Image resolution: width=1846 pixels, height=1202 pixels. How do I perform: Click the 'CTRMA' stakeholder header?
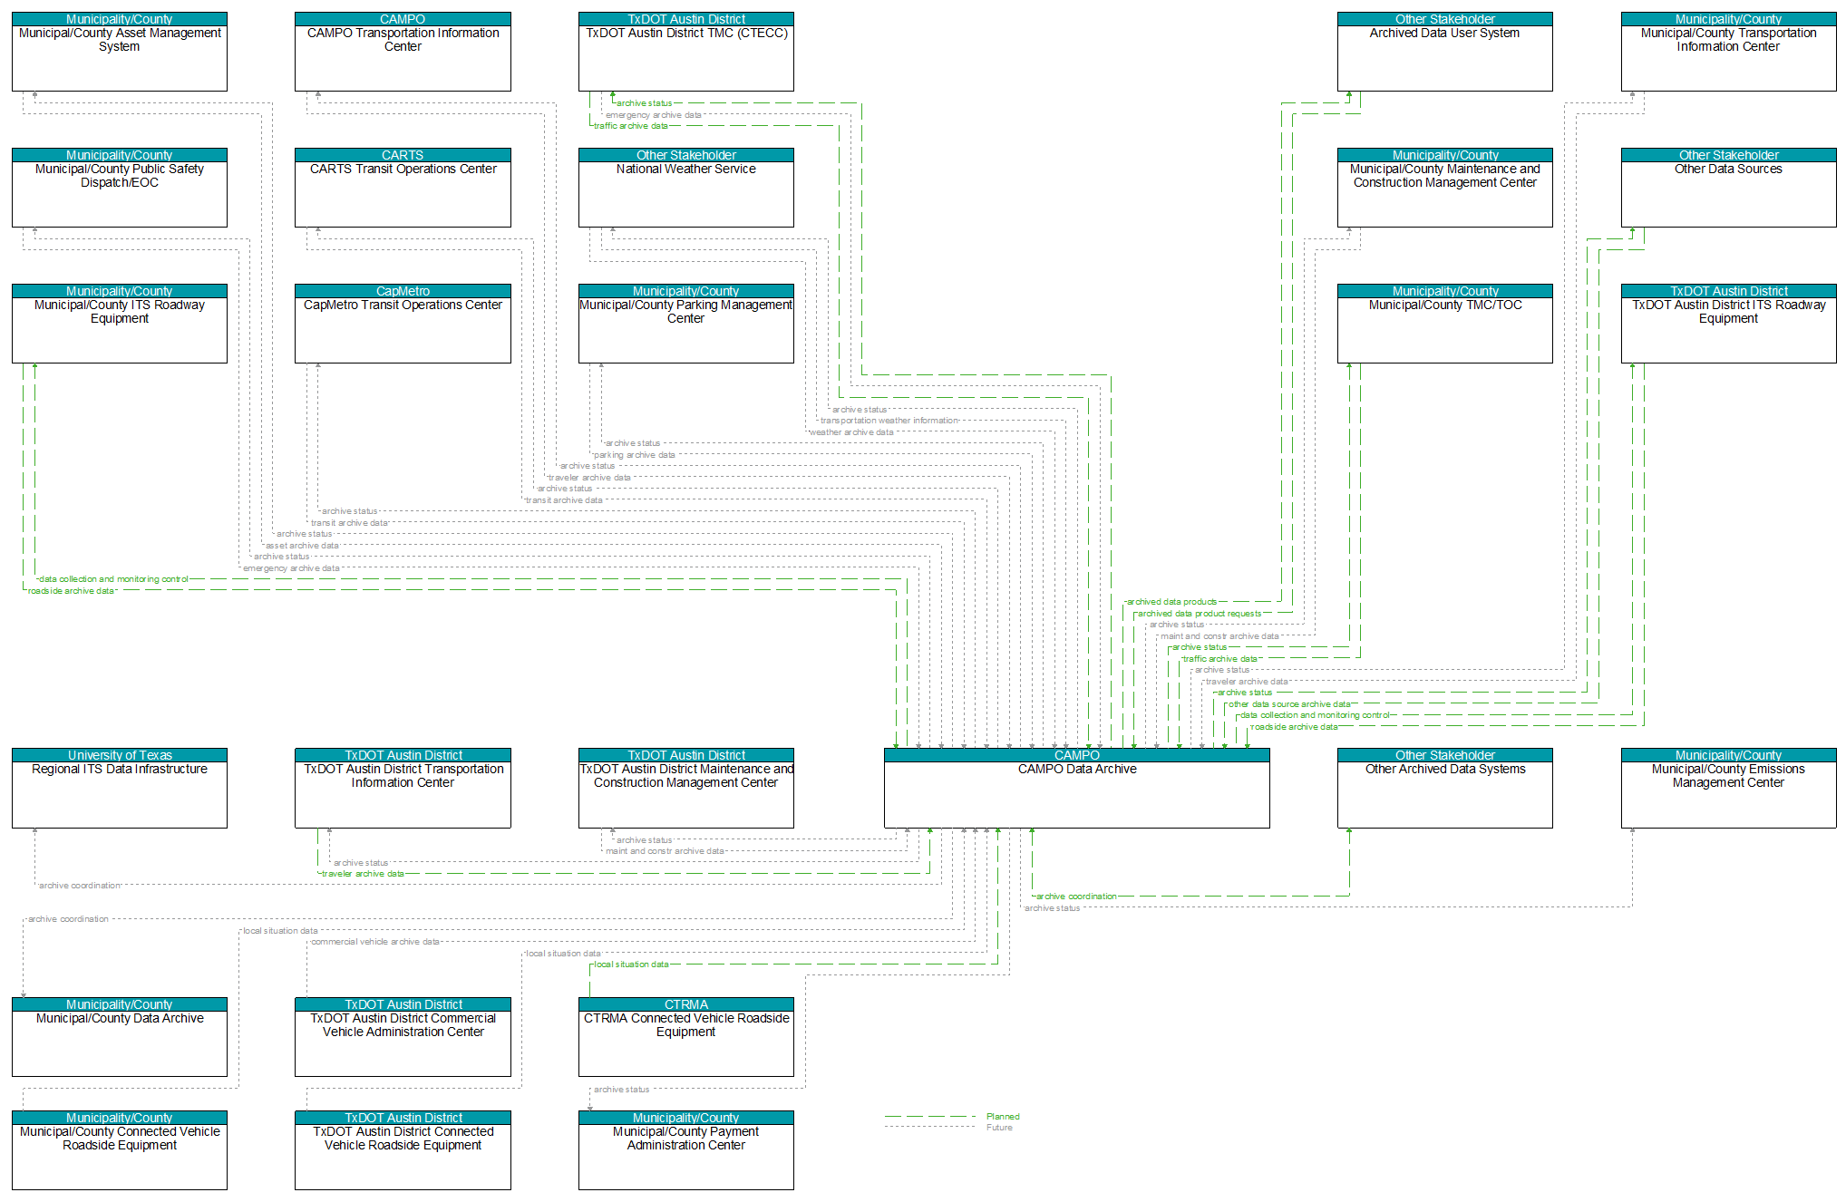pos(686,1004)
